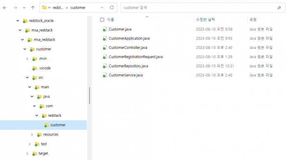This screenshot has height=160, width=287.
Task: Select the CustomerController.java file icon
Action: click(x=105, y=48)
